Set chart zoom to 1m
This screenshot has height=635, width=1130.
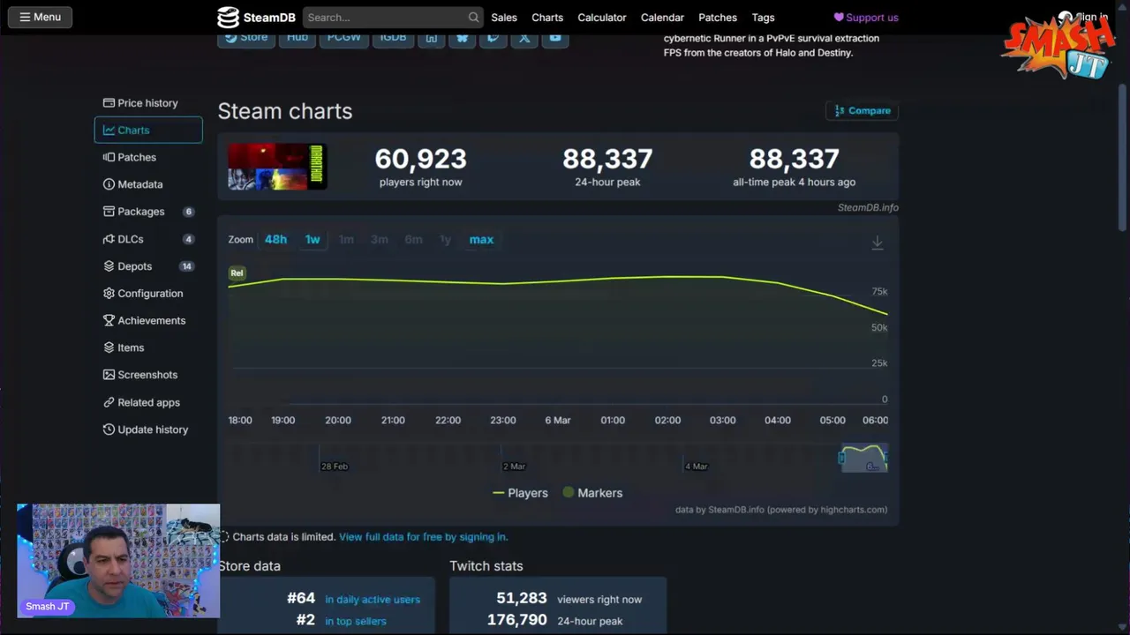coord(346,239)
